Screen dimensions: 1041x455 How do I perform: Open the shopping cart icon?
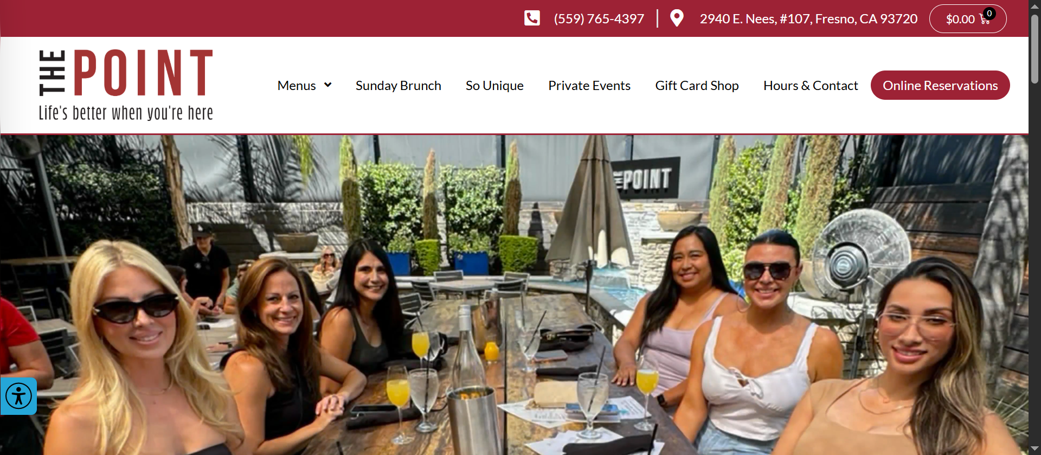(x=985, y=20)
